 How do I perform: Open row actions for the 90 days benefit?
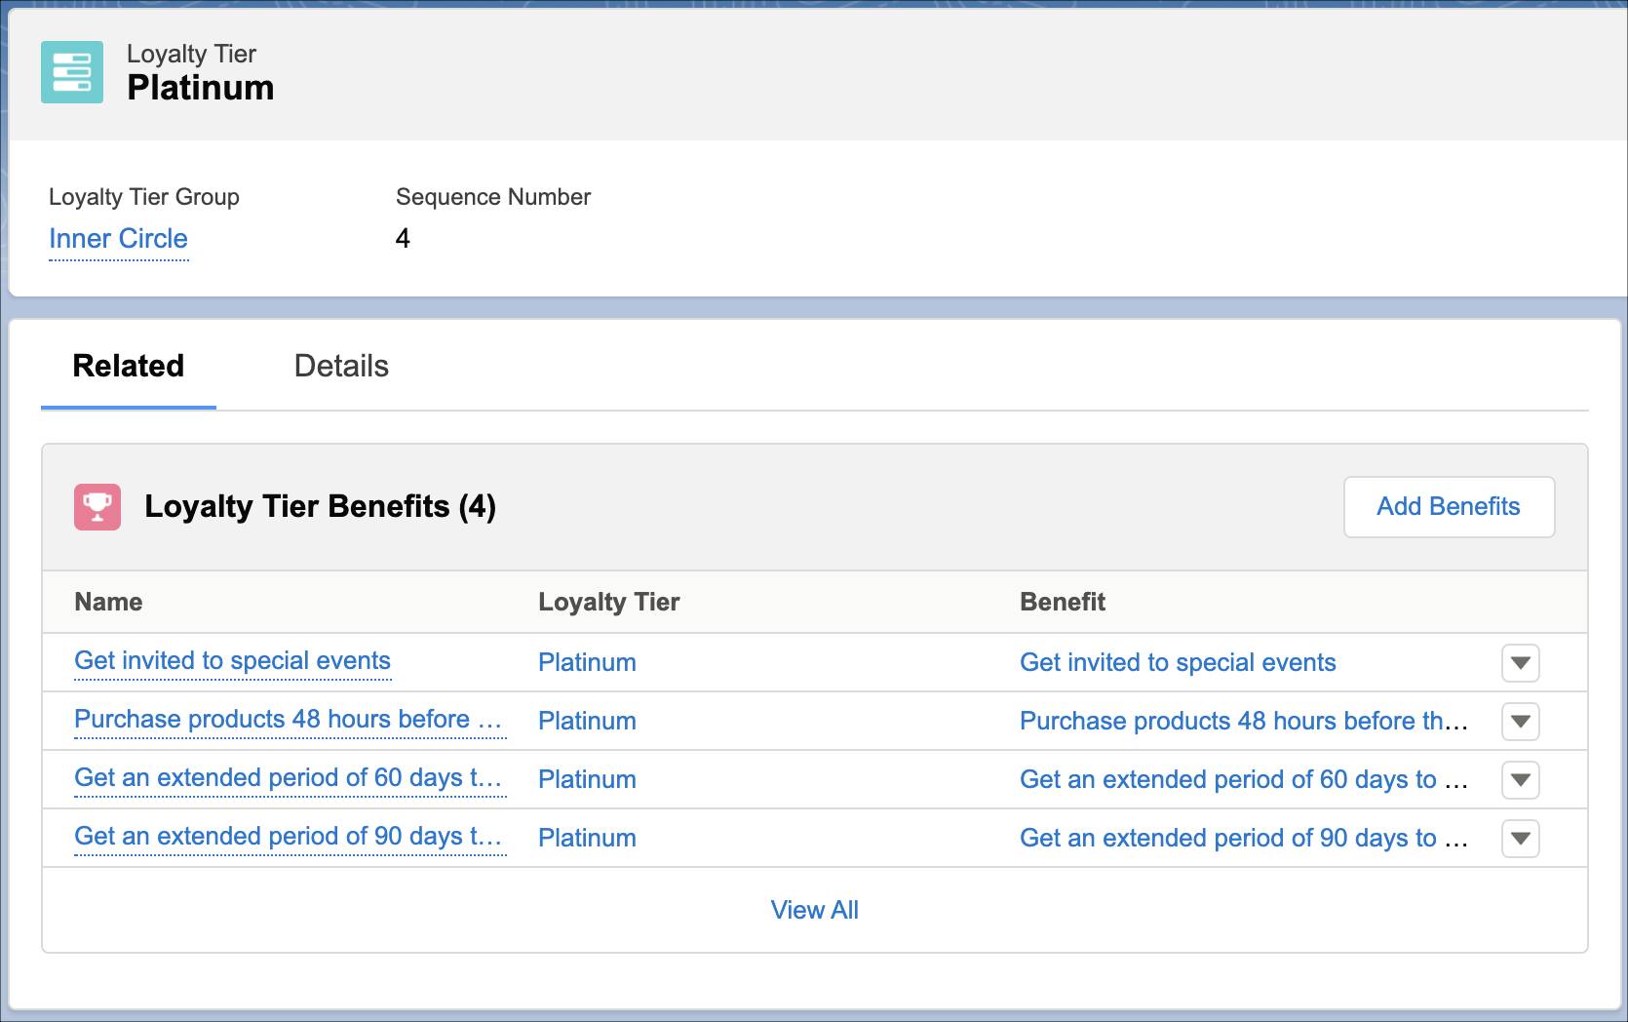(1520, 838)
